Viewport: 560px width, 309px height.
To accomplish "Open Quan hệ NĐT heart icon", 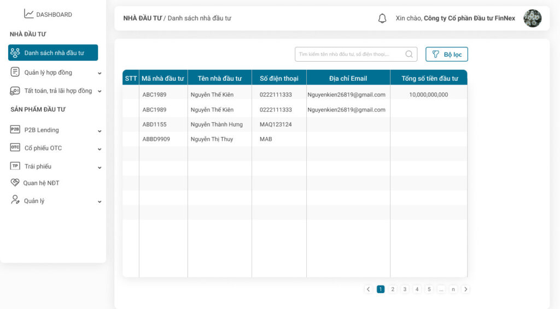I will [15, 182].
